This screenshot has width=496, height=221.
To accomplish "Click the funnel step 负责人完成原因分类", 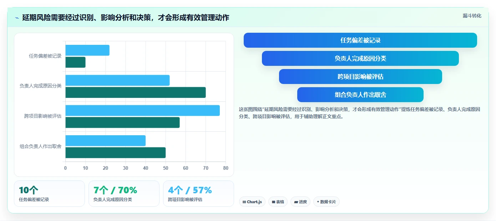I will click(x=360, y=58).
